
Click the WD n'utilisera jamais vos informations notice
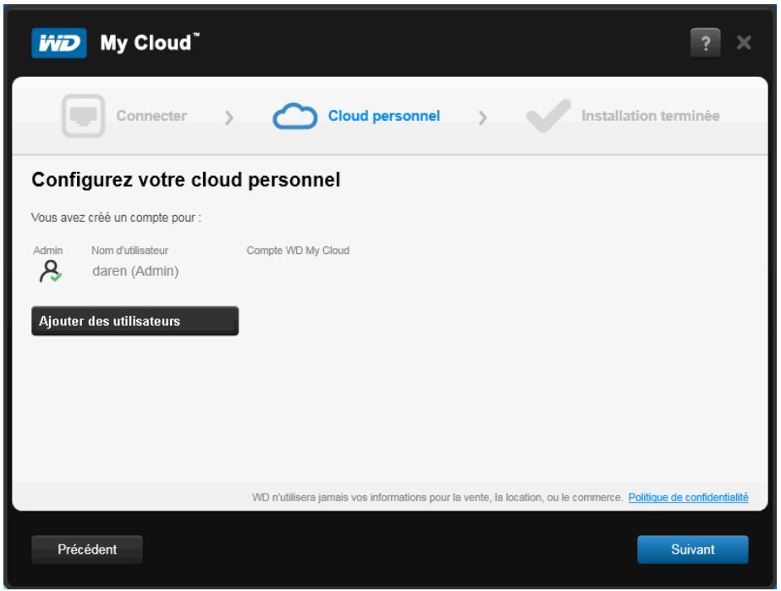[437, 497]
